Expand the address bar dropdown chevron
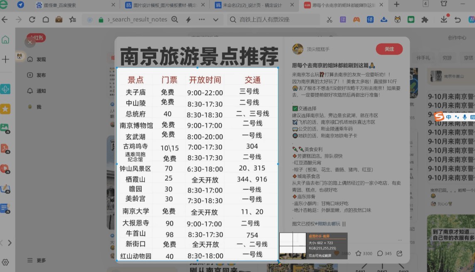Image resolution: width=475 pixels, height=272 pixels. [216, 19]
